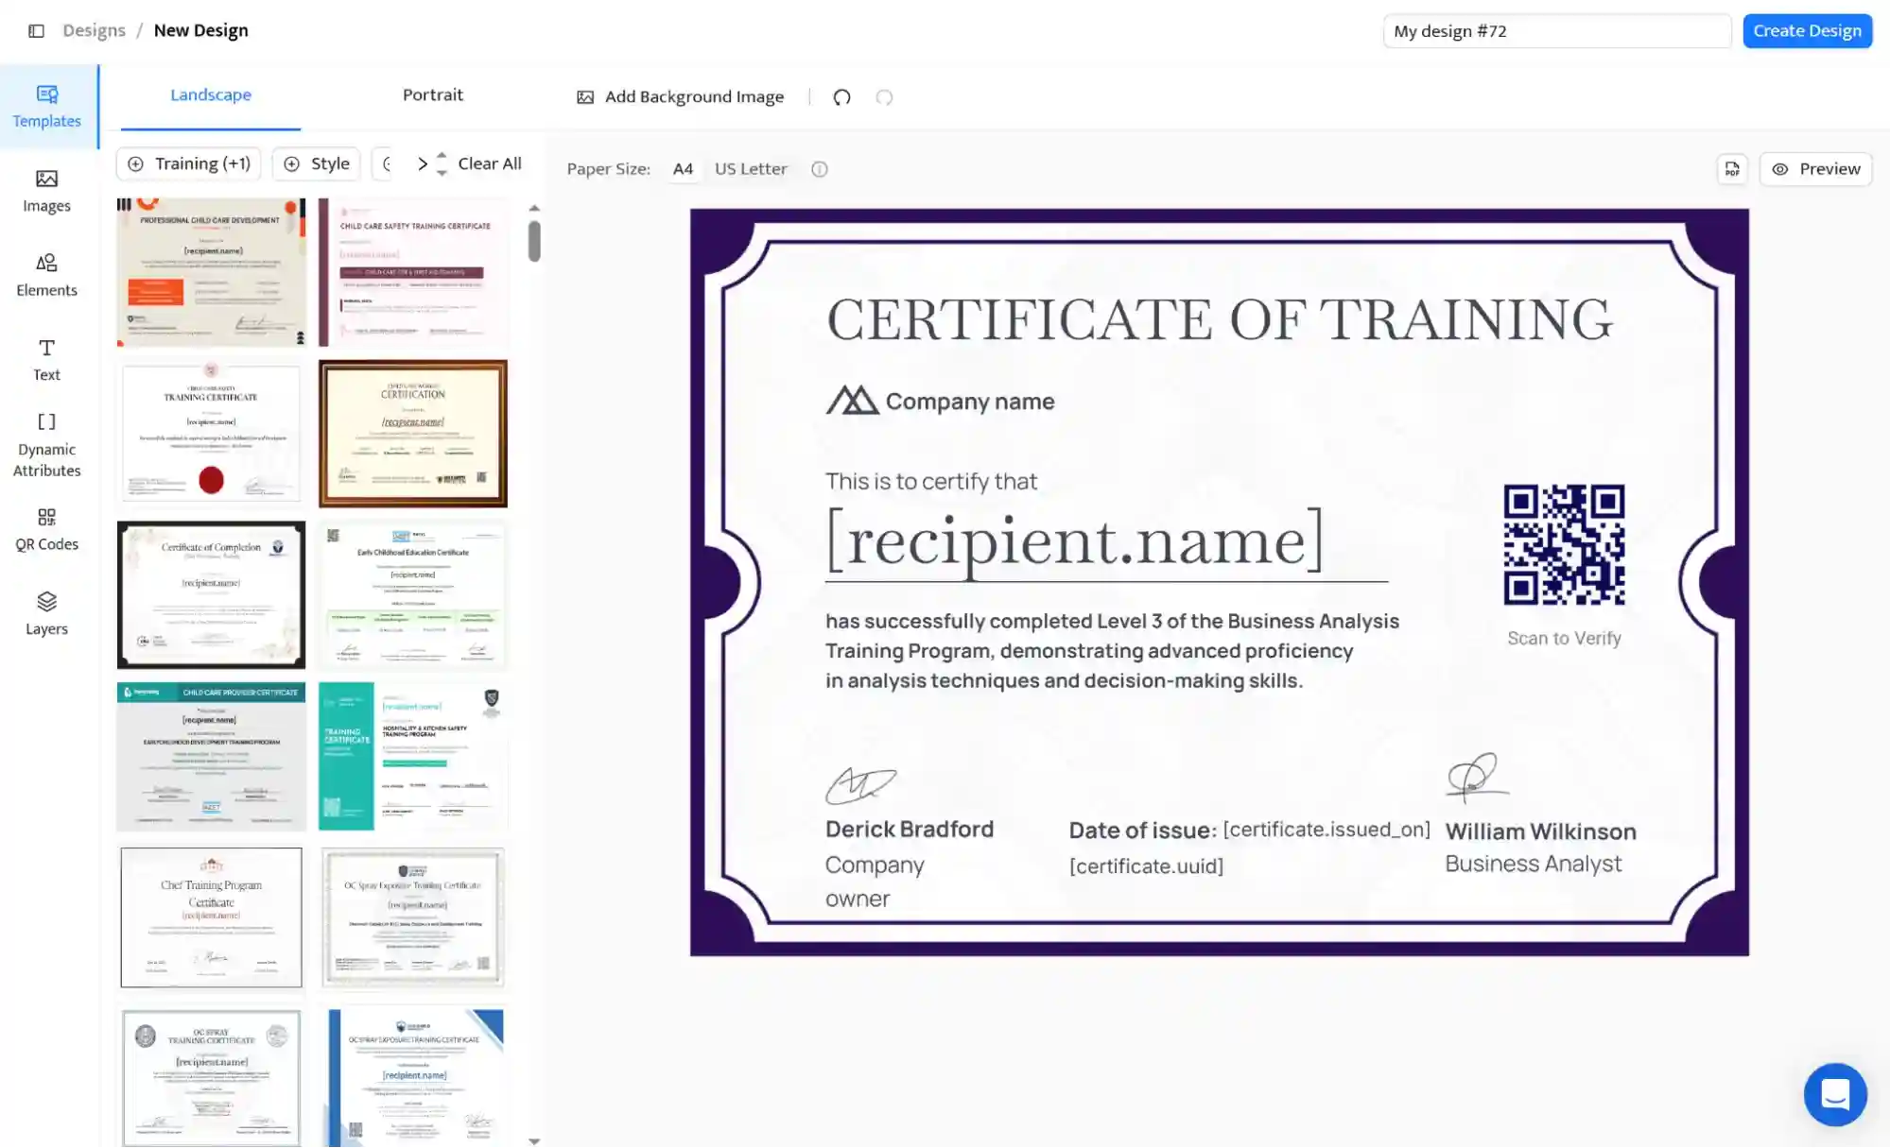Open the QR Codes panel

coord(46,529)
